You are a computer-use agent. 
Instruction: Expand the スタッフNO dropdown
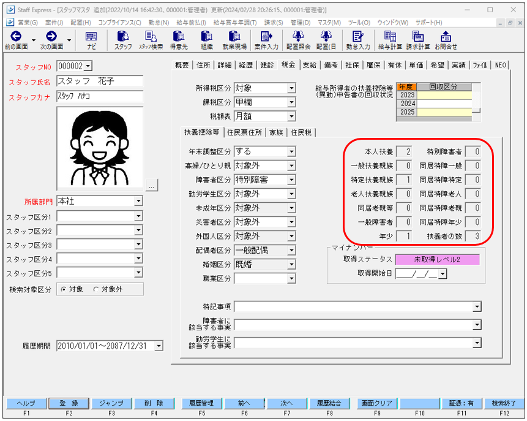tap(88, 66)
